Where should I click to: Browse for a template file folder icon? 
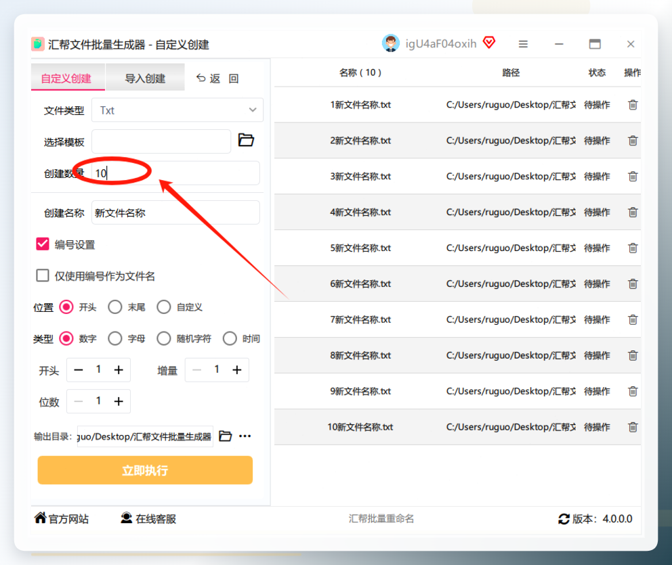coord(246,140)
